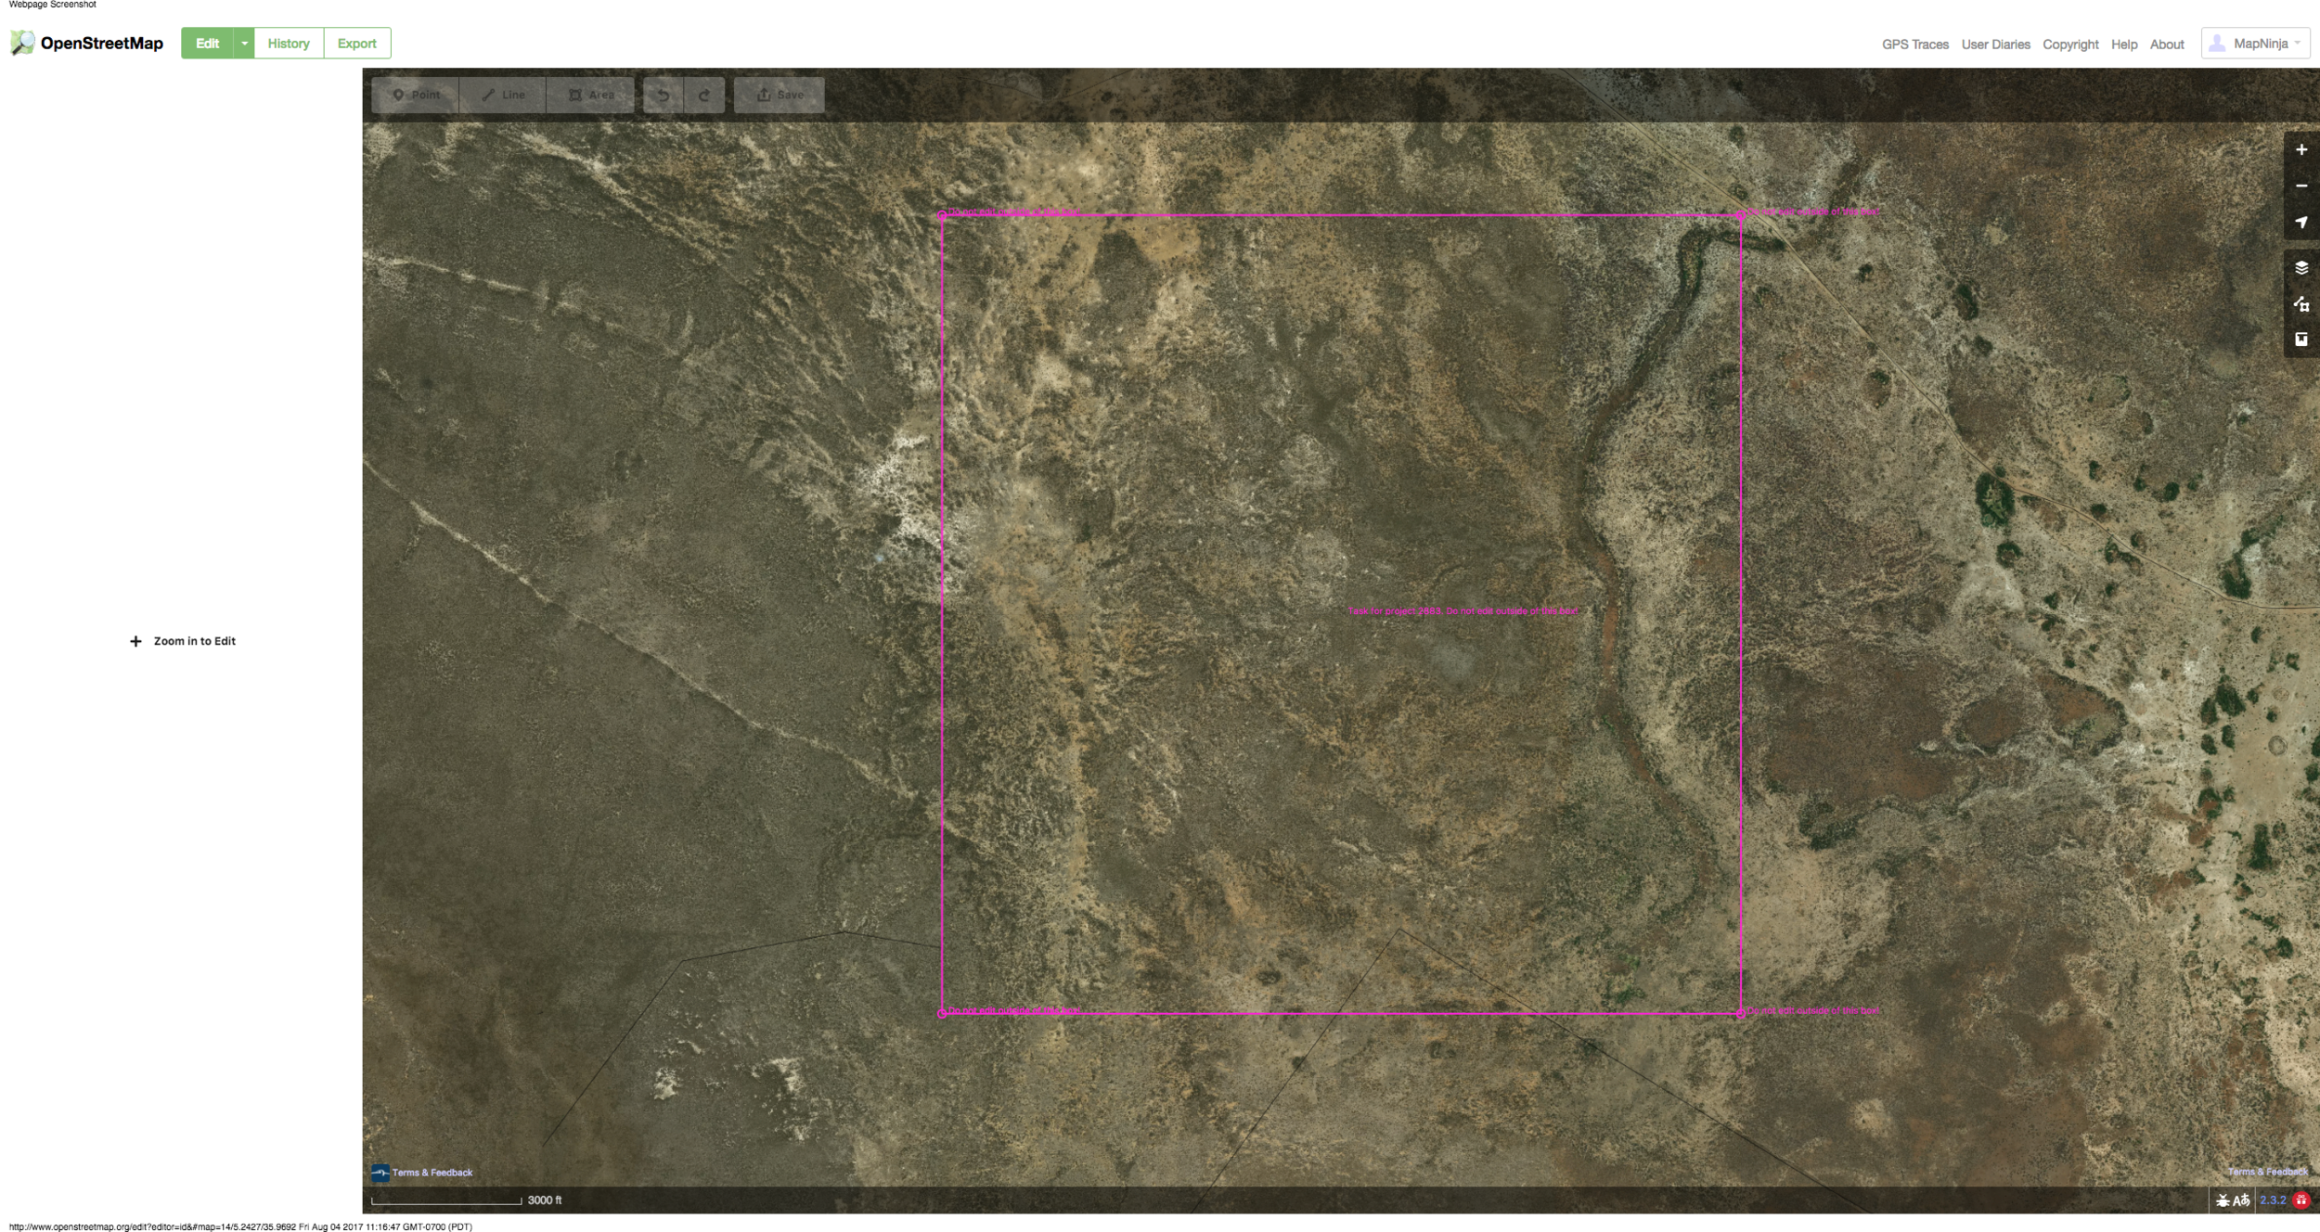The width and height of the screenshot is (2320, 1232).
Task: Click the red gift what's-new icon
Action: tap(2301, 1200)
